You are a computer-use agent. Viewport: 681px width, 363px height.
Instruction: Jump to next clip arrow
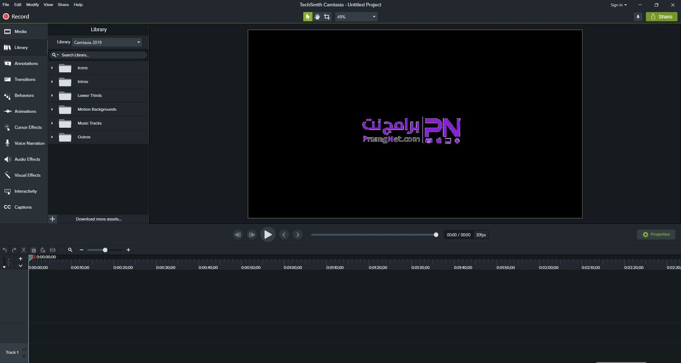coord(298,235)
